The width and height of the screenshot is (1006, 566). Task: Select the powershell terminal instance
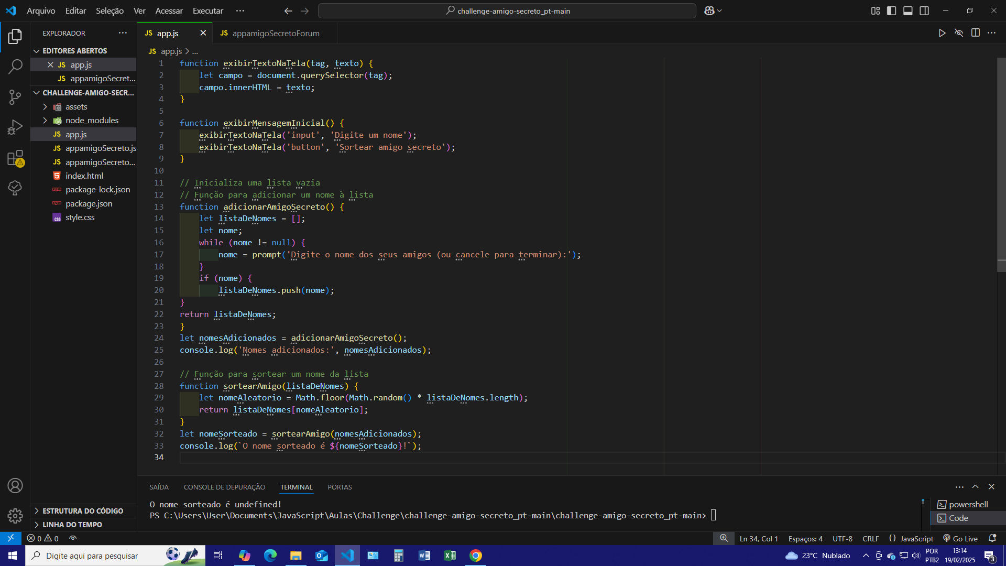pyautogui.click(x=968, y=504)
